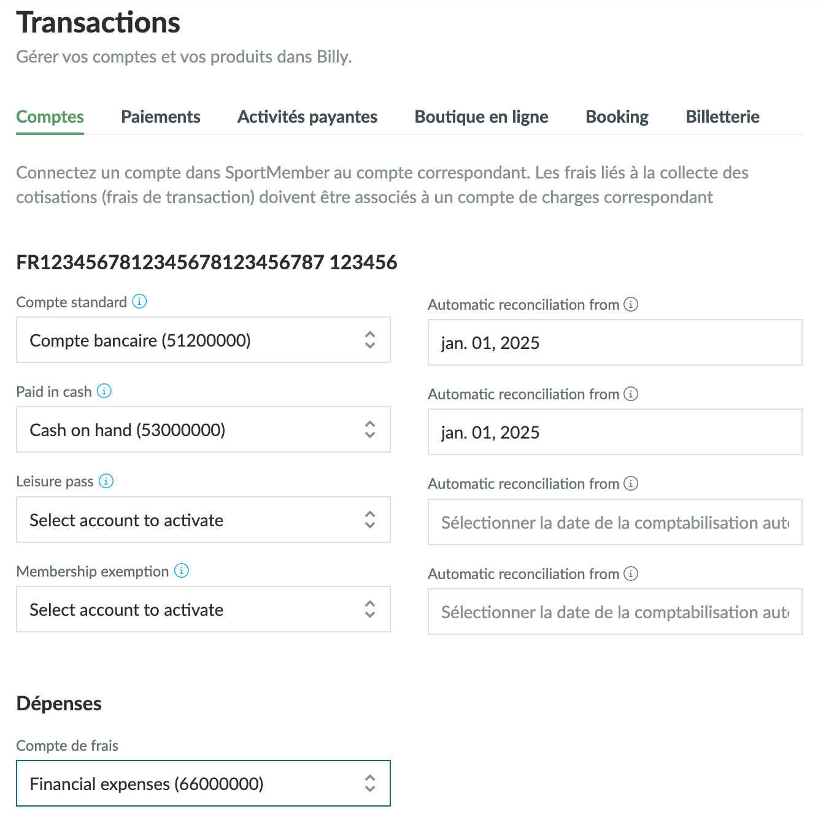This screenshot has height=817, width=826.
Task: Switch to the Paiements tab
Action: click(161, 117)
